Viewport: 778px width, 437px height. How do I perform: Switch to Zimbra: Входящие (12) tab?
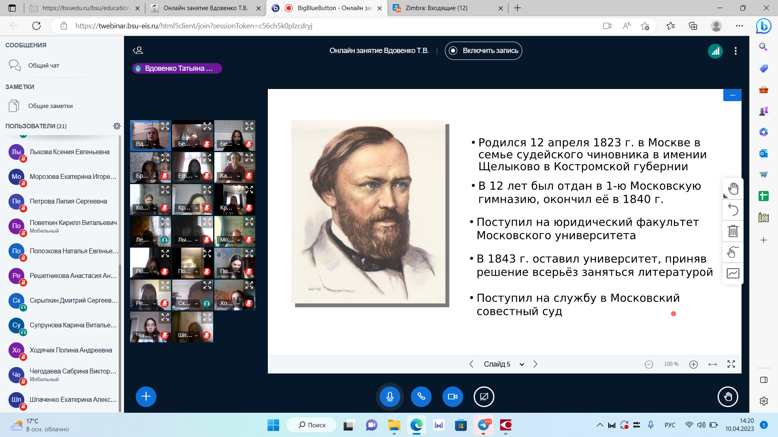pos(448,8)
